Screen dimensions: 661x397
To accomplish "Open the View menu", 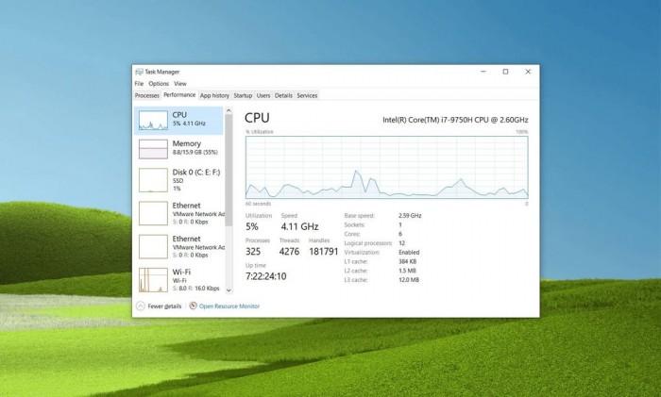I will click(x=179, y=84).
